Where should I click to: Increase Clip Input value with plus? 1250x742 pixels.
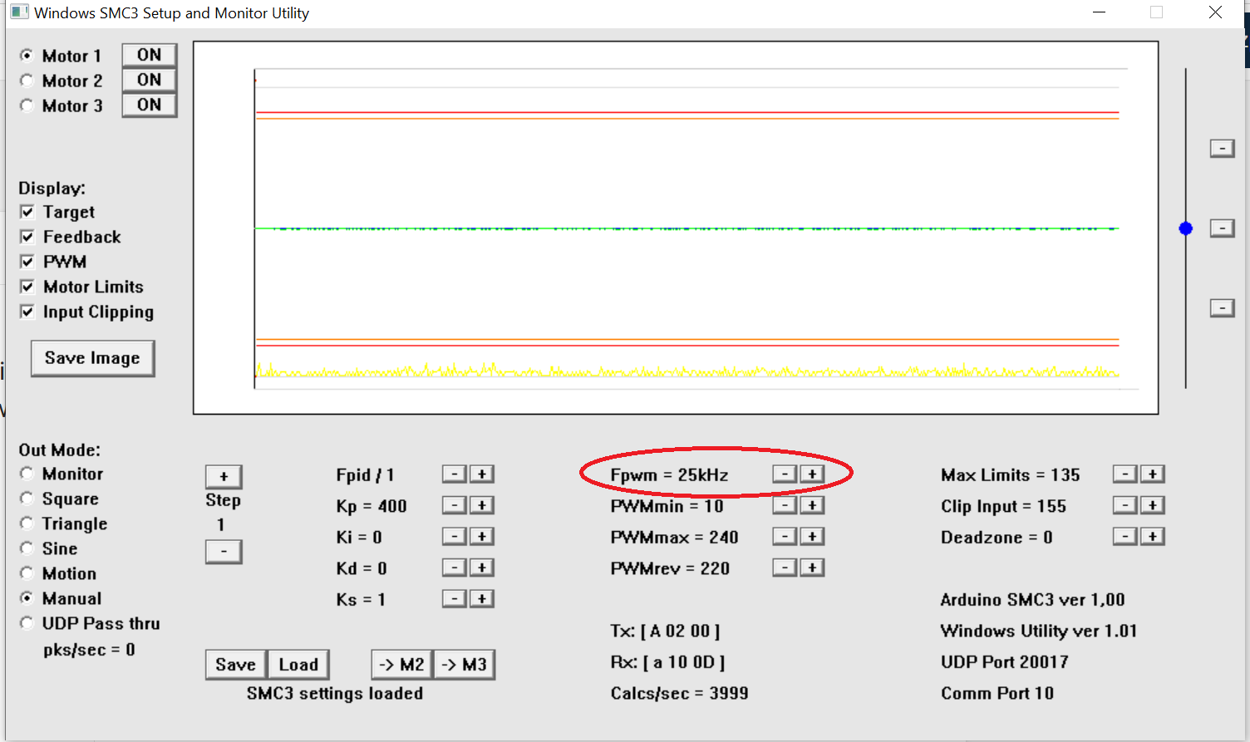(x=1152, y=505)
